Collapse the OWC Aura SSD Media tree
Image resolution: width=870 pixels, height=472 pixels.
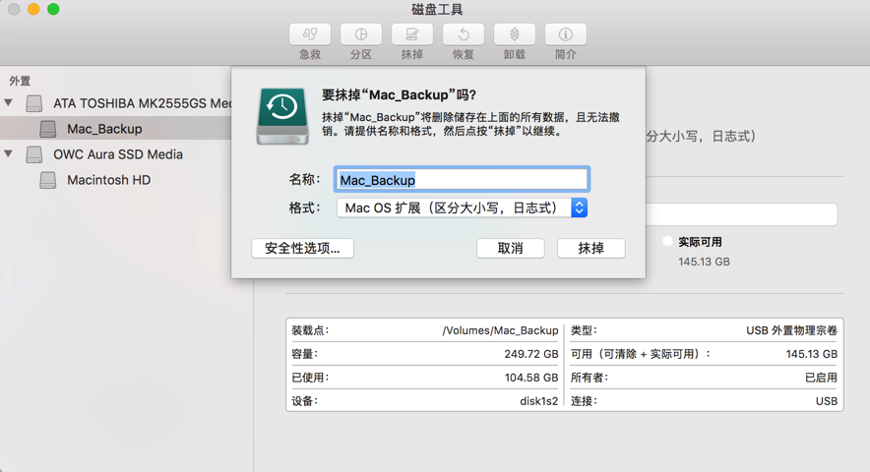click(x=8, y=153)
